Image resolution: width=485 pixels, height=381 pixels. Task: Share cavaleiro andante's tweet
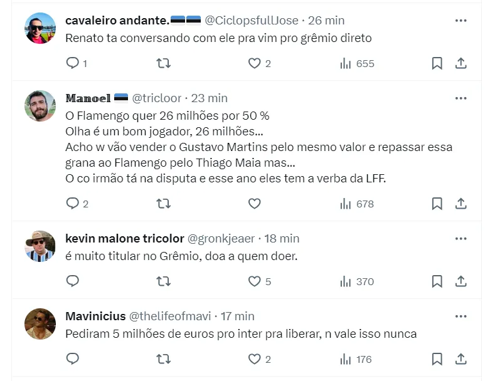461,63
